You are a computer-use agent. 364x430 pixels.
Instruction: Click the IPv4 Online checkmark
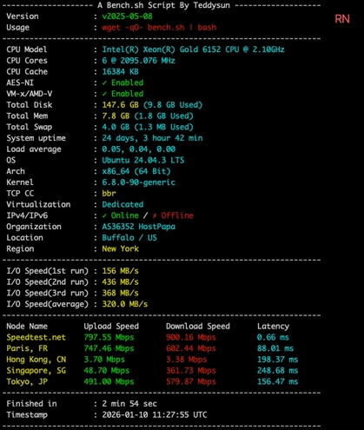click(x=104, y=215)
